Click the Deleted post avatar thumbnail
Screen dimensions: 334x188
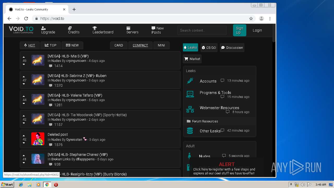pyautogui.click(x=38, y=139)
